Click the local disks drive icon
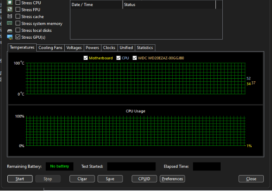Viewport: 272px width, 191px height. click(x=9, y=31)
